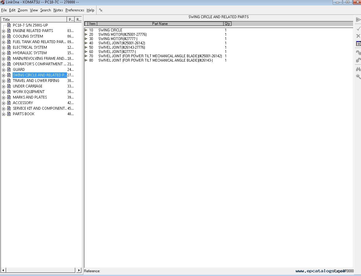Open the Preferences menu

click(75, 10)
